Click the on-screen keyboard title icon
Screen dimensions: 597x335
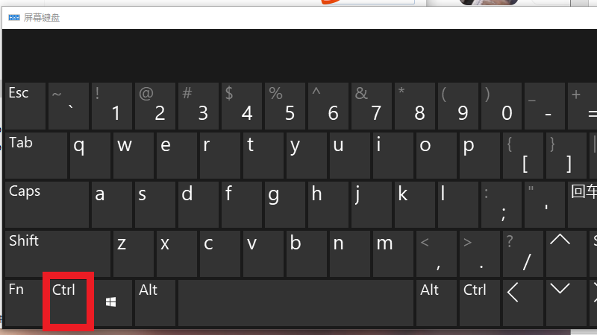pyautogui.click(x=14, y=17)
